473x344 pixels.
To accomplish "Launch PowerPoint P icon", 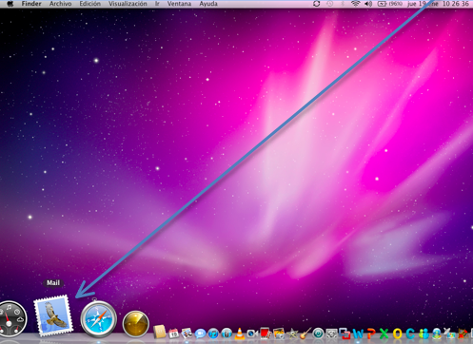I will pyautogui.click(x=371, y=334).
